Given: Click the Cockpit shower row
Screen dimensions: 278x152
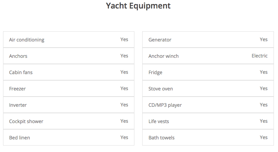Looking at the screenshot, I should [x=69, y=121].
